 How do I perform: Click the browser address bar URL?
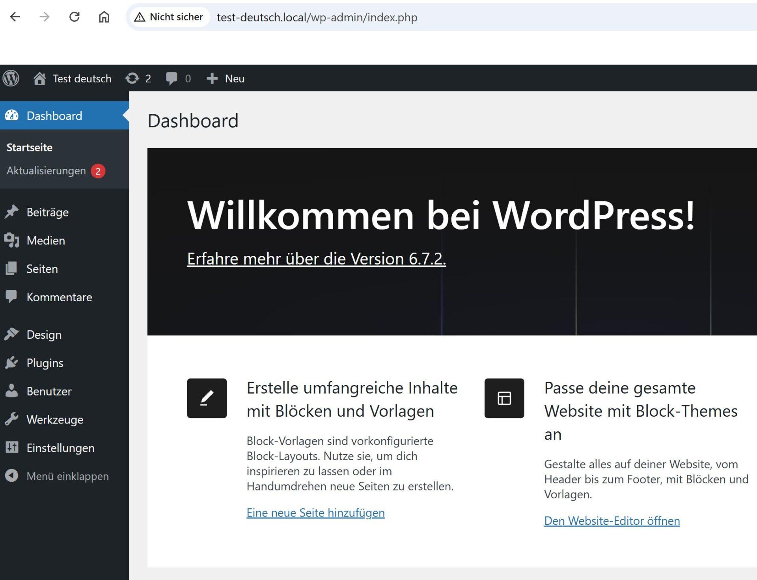click(317, 17)
